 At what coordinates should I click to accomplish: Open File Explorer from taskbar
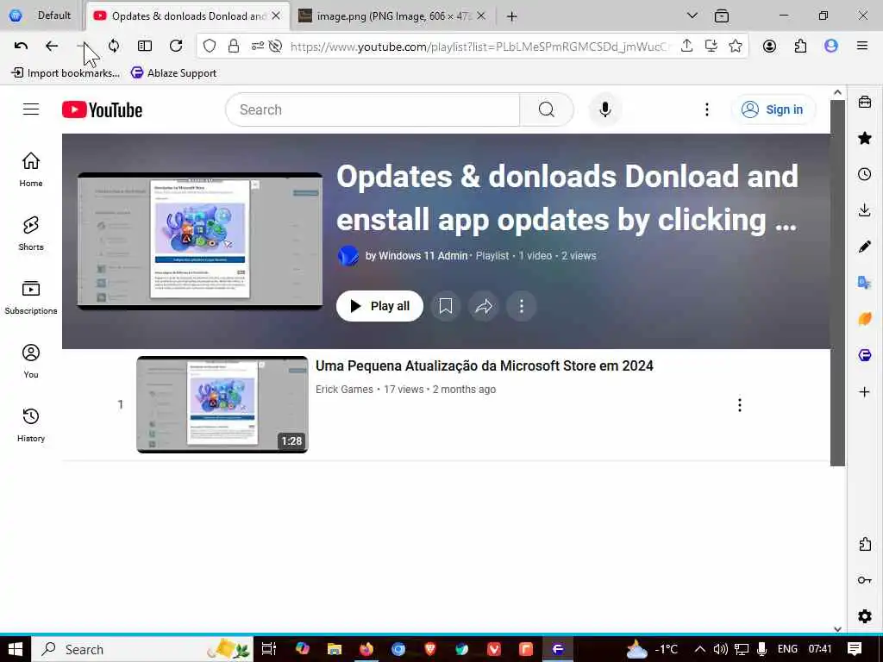(335, 649)
